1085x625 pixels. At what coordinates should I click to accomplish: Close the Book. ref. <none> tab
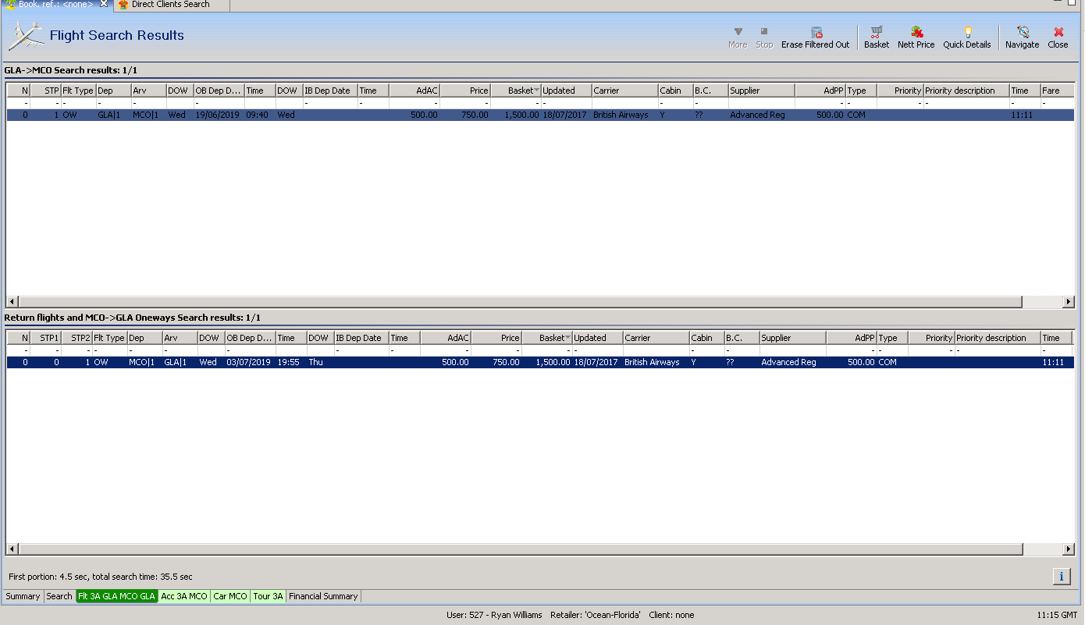(104, 5)
